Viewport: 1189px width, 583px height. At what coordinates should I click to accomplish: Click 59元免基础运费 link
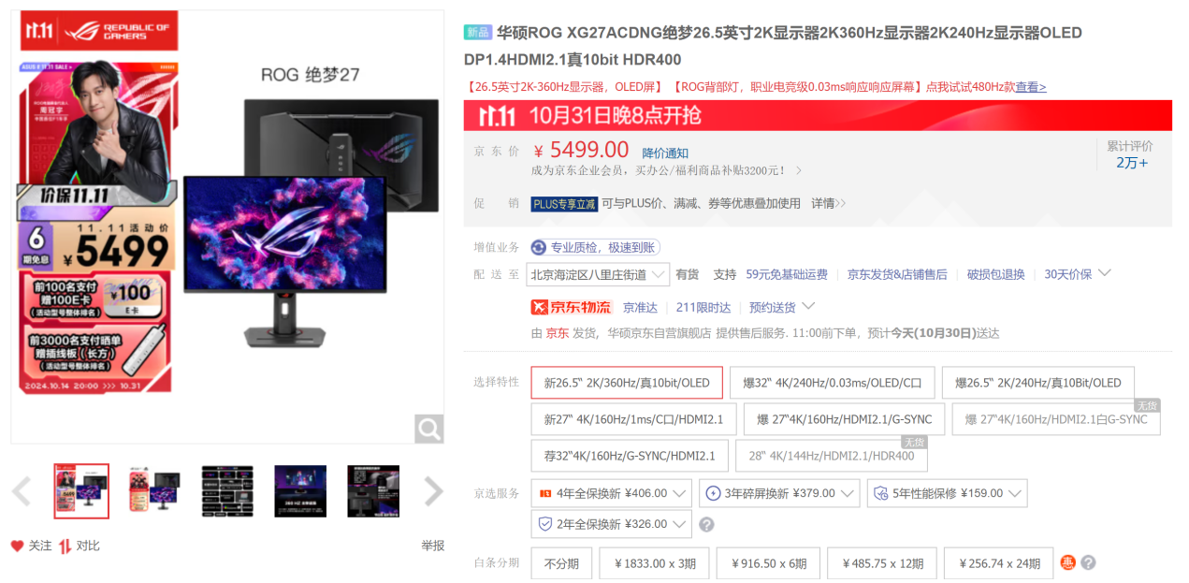click(x=787, y=274)
